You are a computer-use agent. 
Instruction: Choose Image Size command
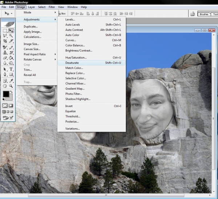(x=37, y=44)
